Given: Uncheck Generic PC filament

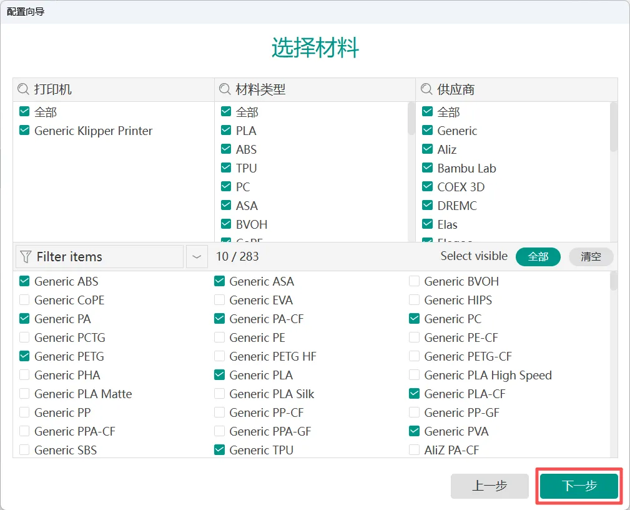Looking at the screenshot, I should click(414, 319).
